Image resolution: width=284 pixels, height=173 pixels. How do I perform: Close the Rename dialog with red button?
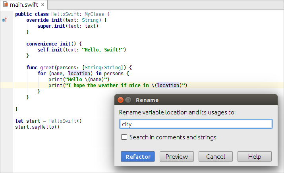(x=120, y=100)
